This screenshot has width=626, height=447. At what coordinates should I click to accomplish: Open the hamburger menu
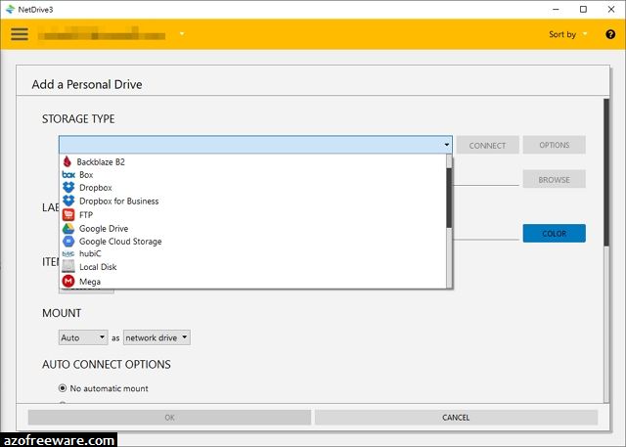pyautogui.click(x=20, y=34)
